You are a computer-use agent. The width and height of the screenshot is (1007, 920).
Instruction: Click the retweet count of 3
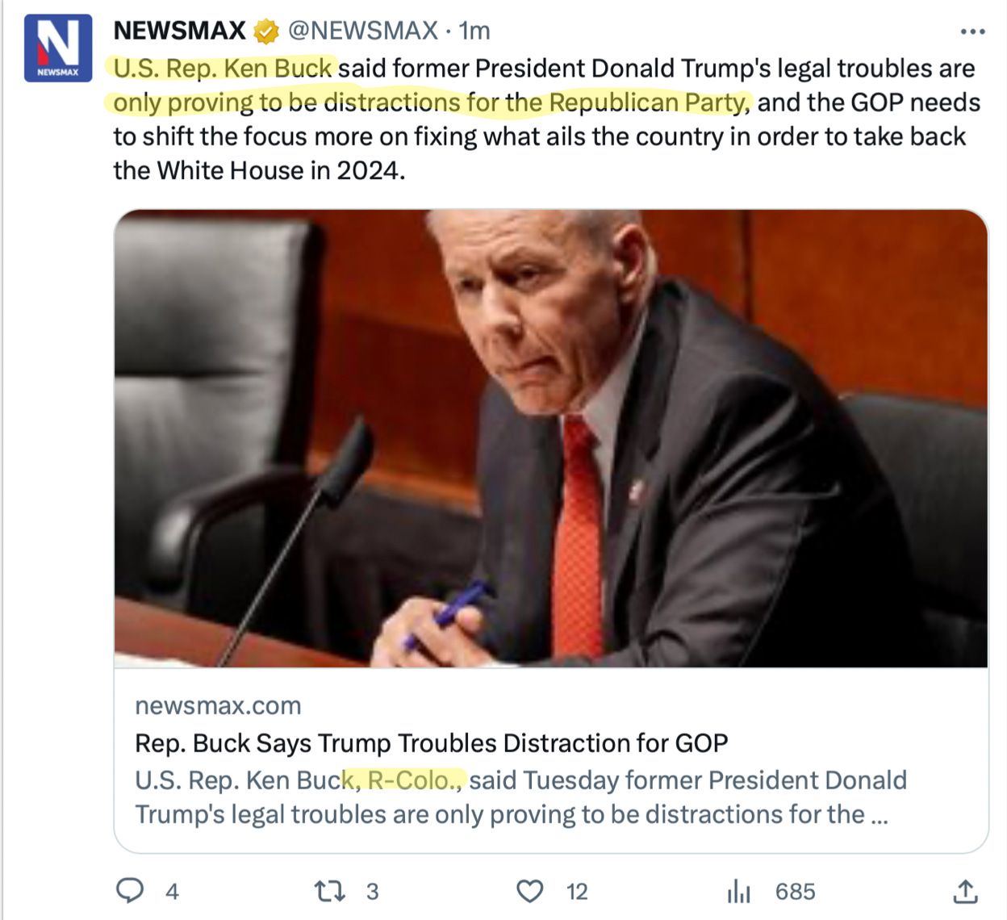point(372,892)
